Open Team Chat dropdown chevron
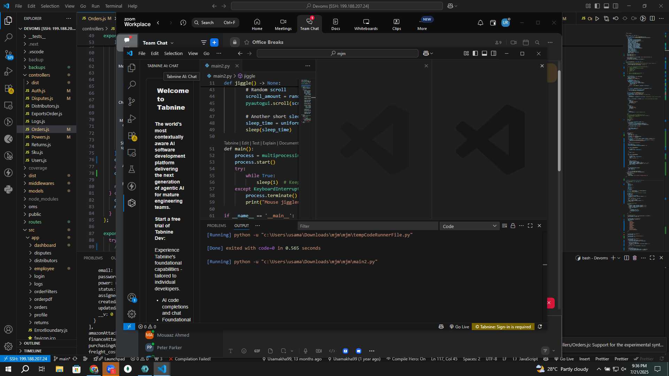 pyautogui.click(x=172, y=43)
